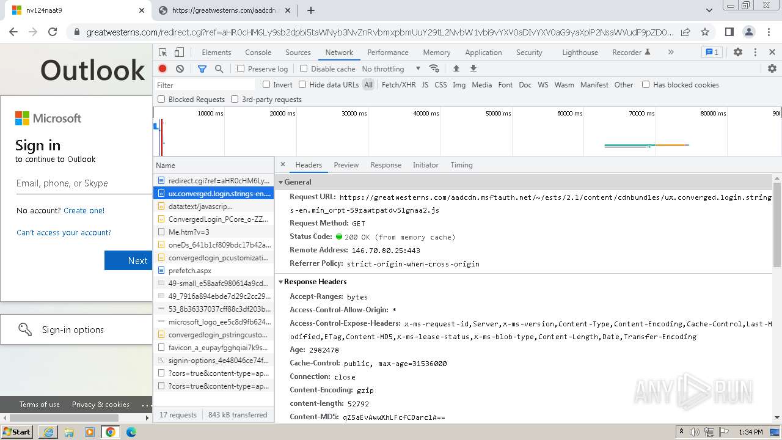Open Edge from taskbar
Image resolution: width=782 pixels, height=440 pixels.
click(x=131, y=432)
